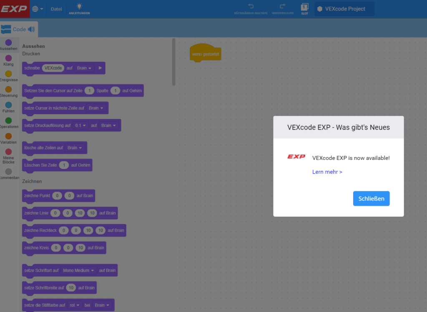Toggle the speaker icon on Code tab
The height and width of the screenshot is (312, 427).
(x=31, y=29)
